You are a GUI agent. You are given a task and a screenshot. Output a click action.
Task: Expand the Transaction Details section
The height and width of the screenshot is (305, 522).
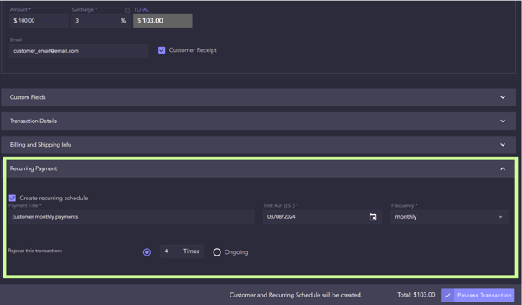(x=259, y=121)
